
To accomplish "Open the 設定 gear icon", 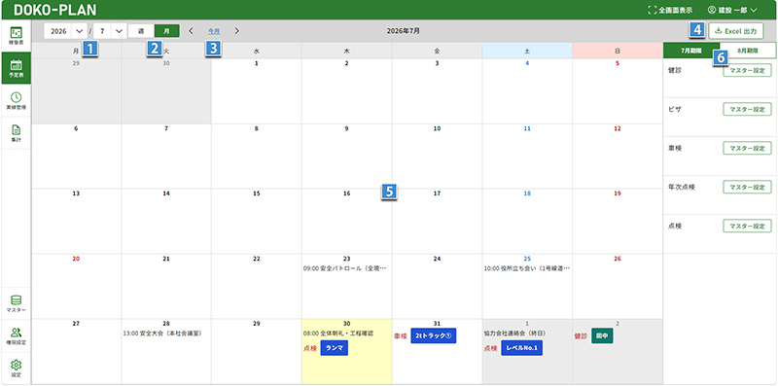I will tap(16, 368).
